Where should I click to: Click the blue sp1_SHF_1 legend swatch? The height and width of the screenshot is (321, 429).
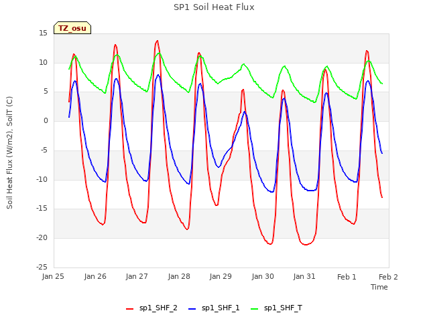pos(192,309)
